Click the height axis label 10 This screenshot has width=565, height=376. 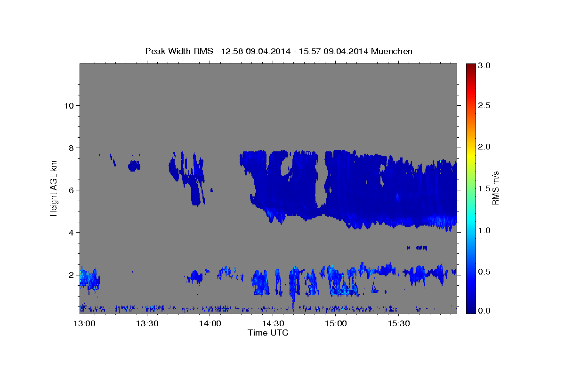point(69,105)
